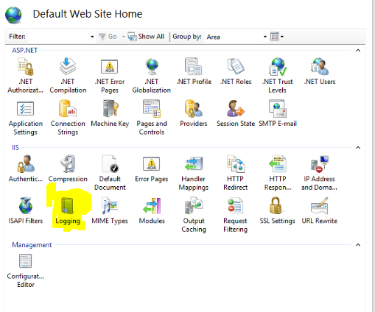Image resolution: width=375 pixels, height=312 pixels.
Task: Open .NET Compilation feature
Action: click(68, 76)
